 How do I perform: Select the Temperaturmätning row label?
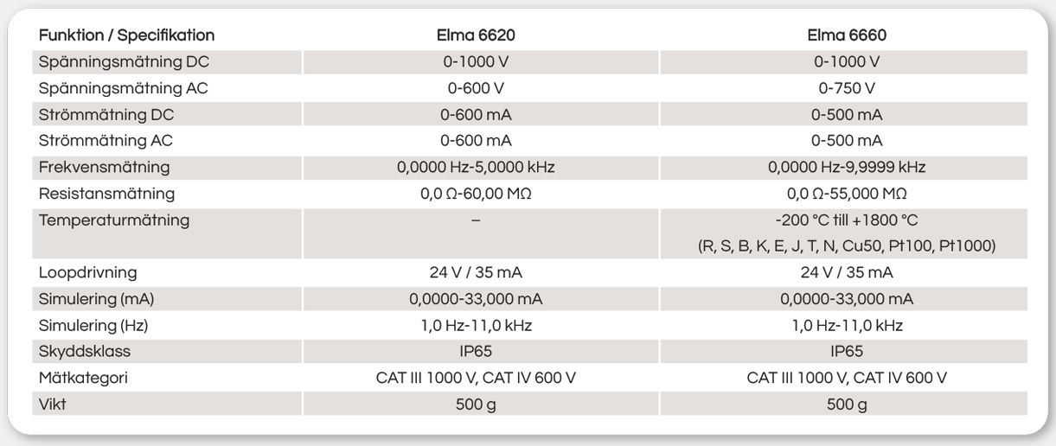point(114,220)
